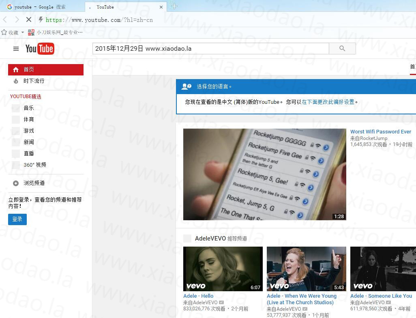Open 时下流行 trending section

(x=34, y=81)
